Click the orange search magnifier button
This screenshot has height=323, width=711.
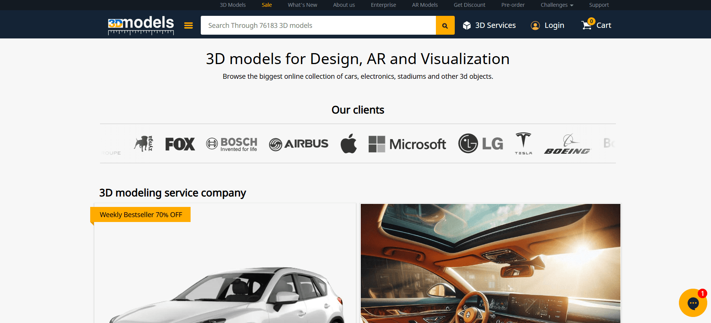445,25
